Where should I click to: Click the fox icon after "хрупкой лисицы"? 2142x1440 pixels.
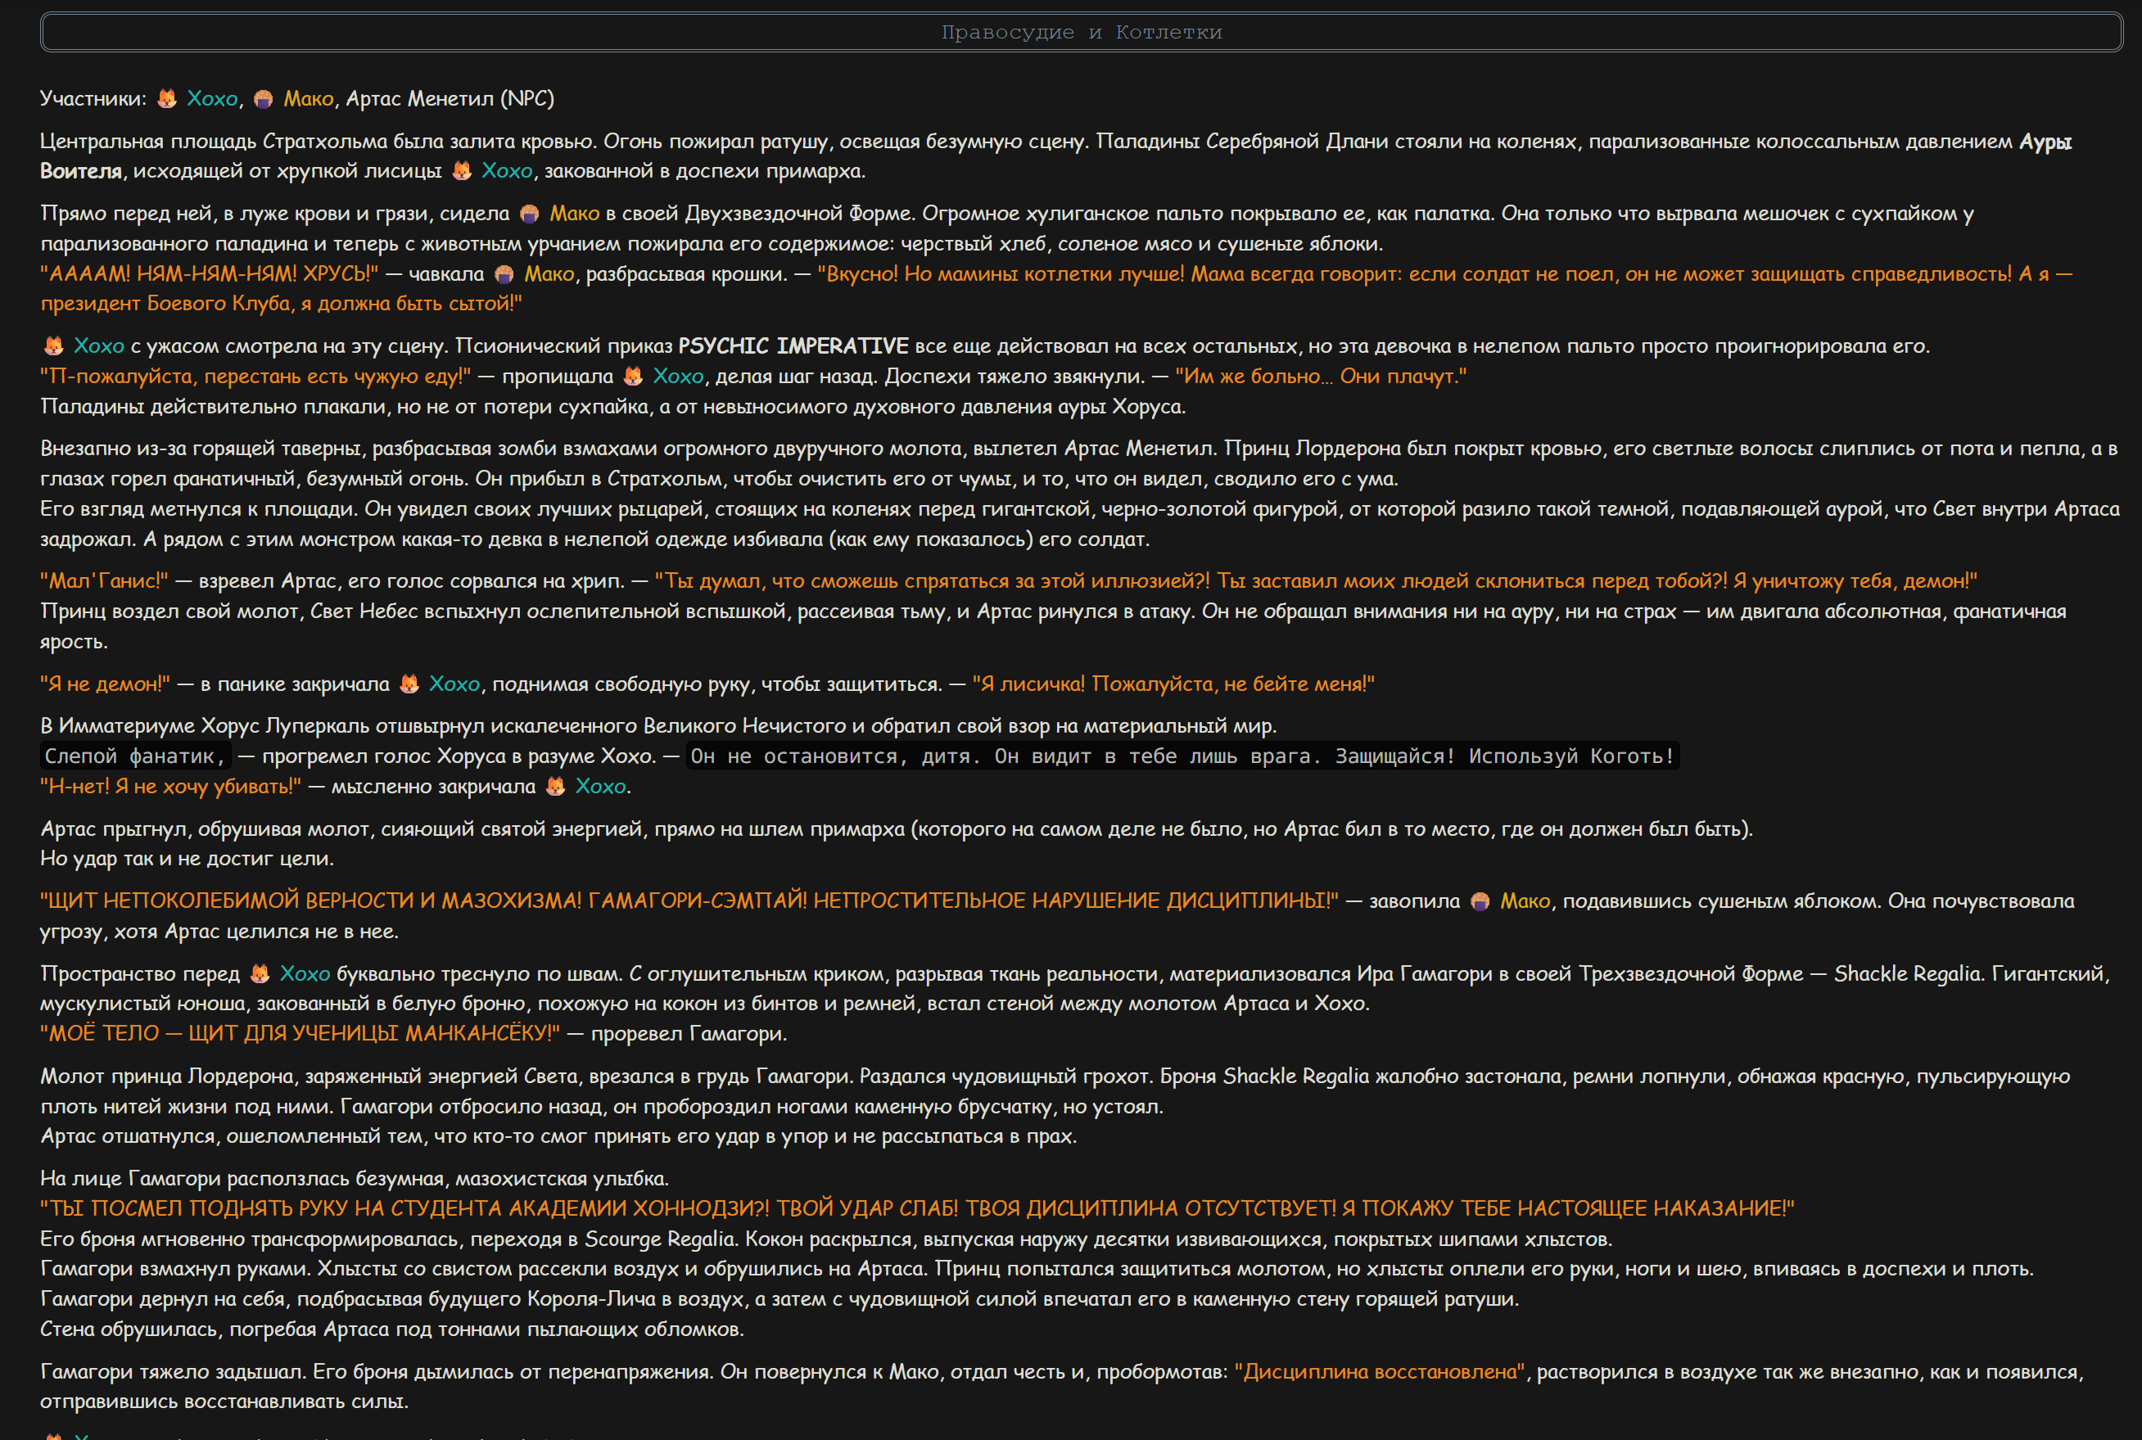pos(462,171)
